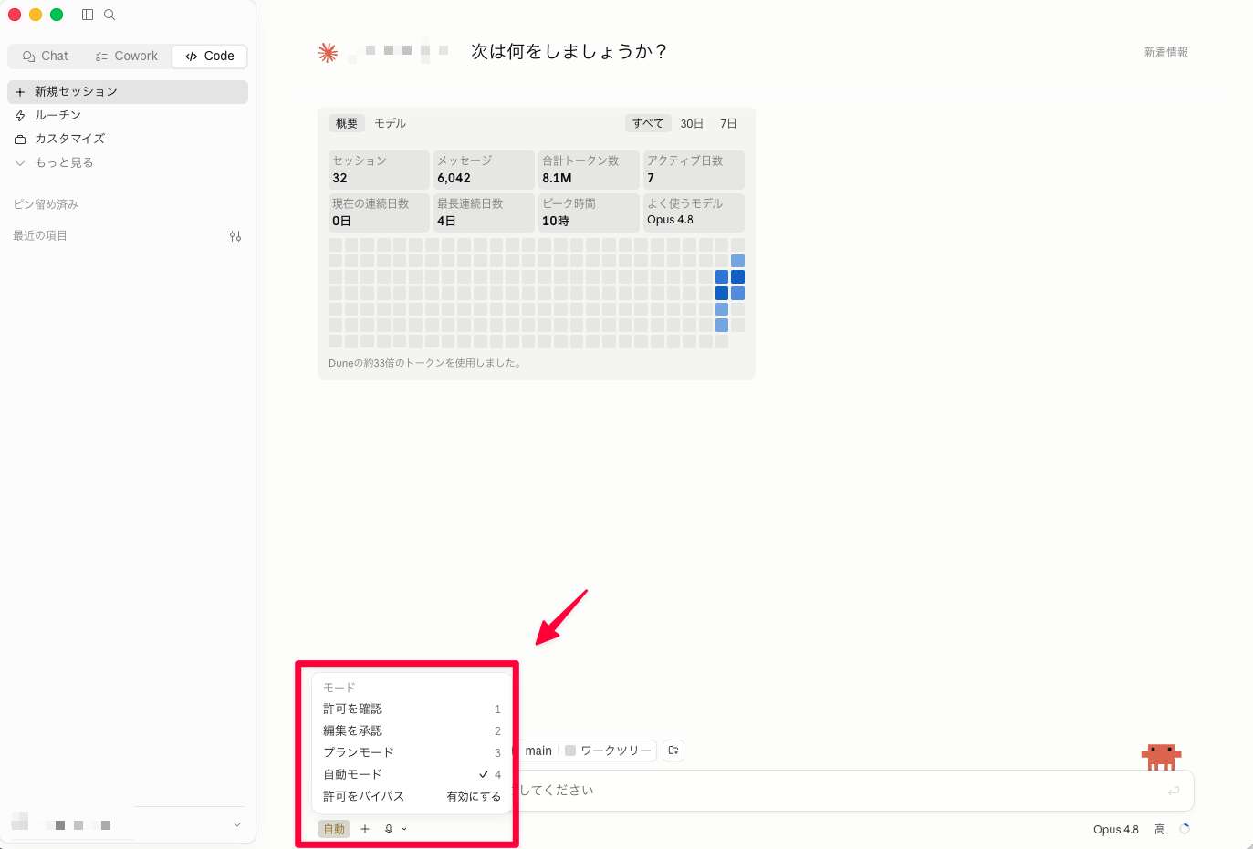Start a 新規セッション from the sidebar
The width and height of the screenshot is (1253, 849).
point(128,91)
